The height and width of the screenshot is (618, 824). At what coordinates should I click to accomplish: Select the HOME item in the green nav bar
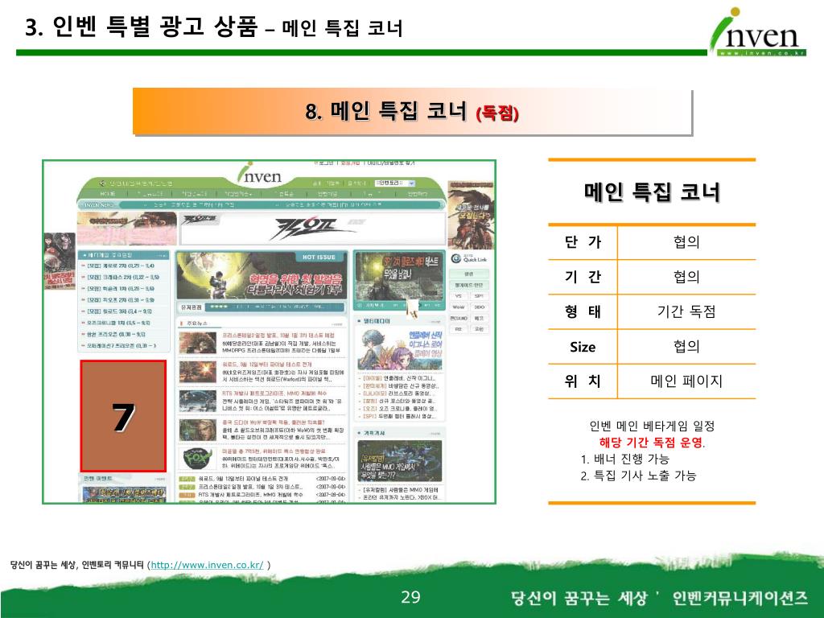[x=107, y=194]
